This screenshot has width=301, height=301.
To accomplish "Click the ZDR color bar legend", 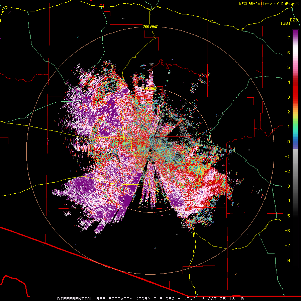I will pyautogui.click(x=295, y=148).
